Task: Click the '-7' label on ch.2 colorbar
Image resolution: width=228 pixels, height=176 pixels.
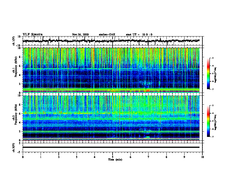Action: click(x=212, y=137)
